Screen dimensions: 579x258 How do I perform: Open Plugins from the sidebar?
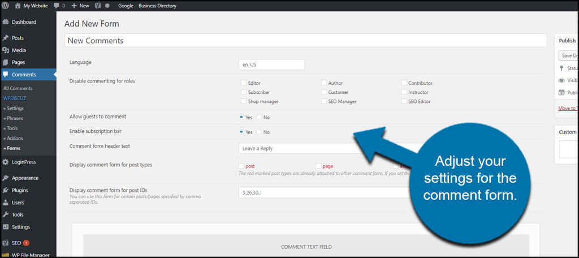[20, 190]
